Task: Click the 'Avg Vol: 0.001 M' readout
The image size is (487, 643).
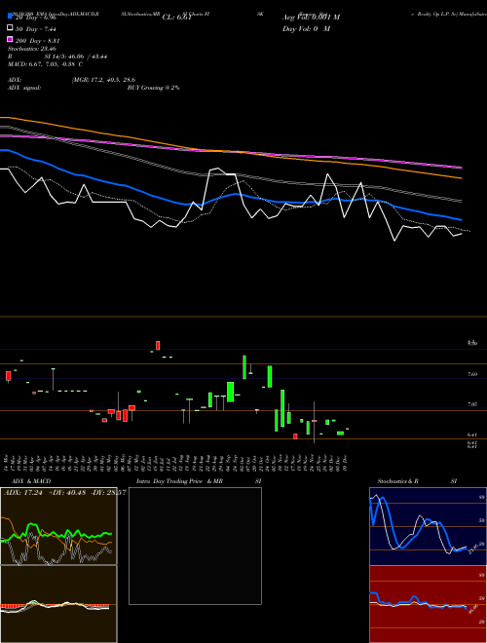Action: click(x=311, y=18)
